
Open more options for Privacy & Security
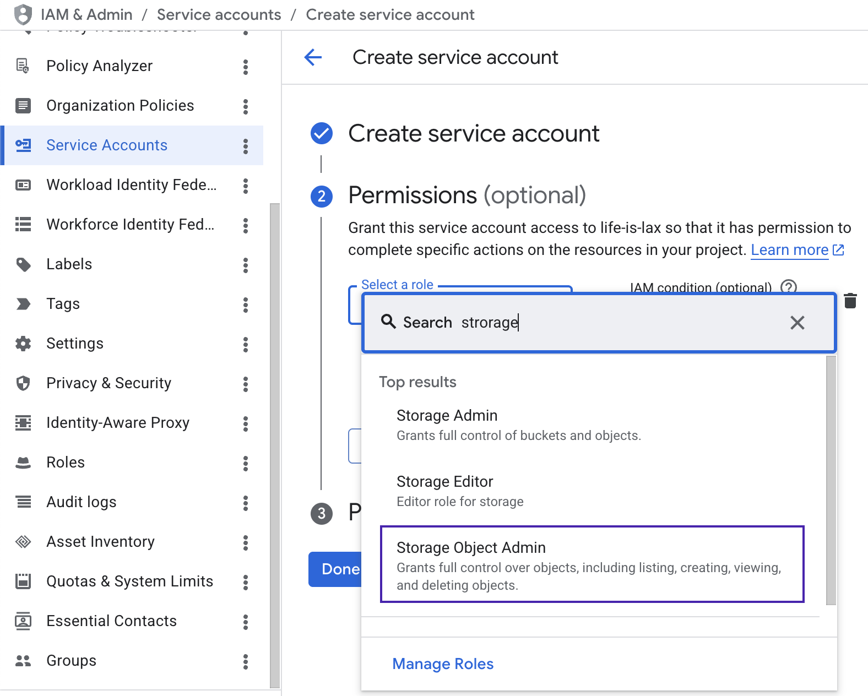coord(246,384)
